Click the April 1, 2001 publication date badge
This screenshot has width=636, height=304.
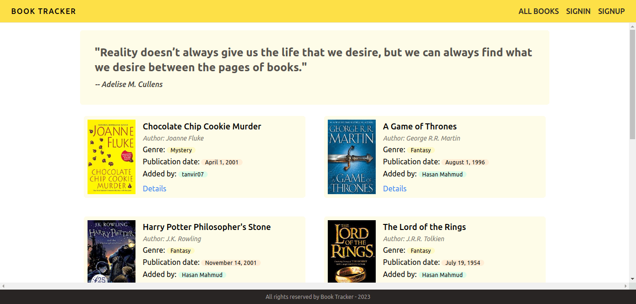[x=222, y=162]
